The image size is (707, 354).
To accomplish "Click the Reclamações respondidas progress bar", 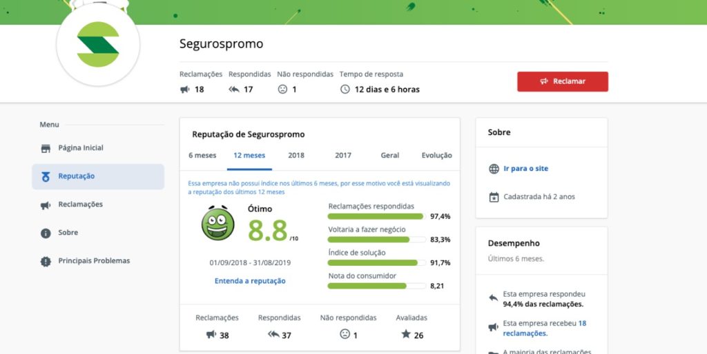I will tap(376, 216).
